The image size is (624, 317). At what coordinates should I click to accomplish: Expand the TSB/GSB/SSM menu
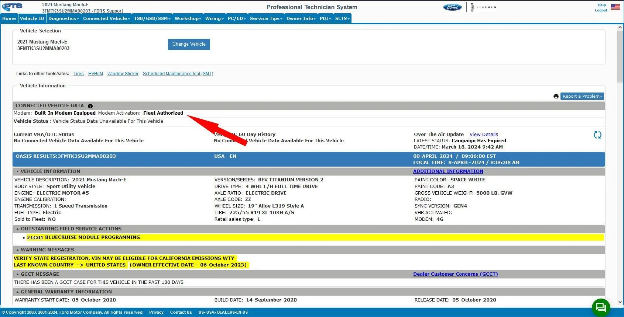[152, 18]
